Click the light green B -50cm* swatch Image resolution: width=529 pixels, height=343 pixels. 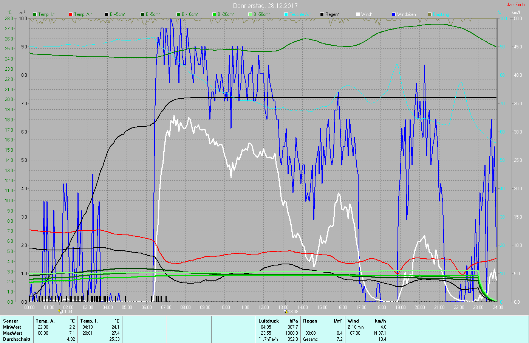pyautogui.click(x=250, y=14)
